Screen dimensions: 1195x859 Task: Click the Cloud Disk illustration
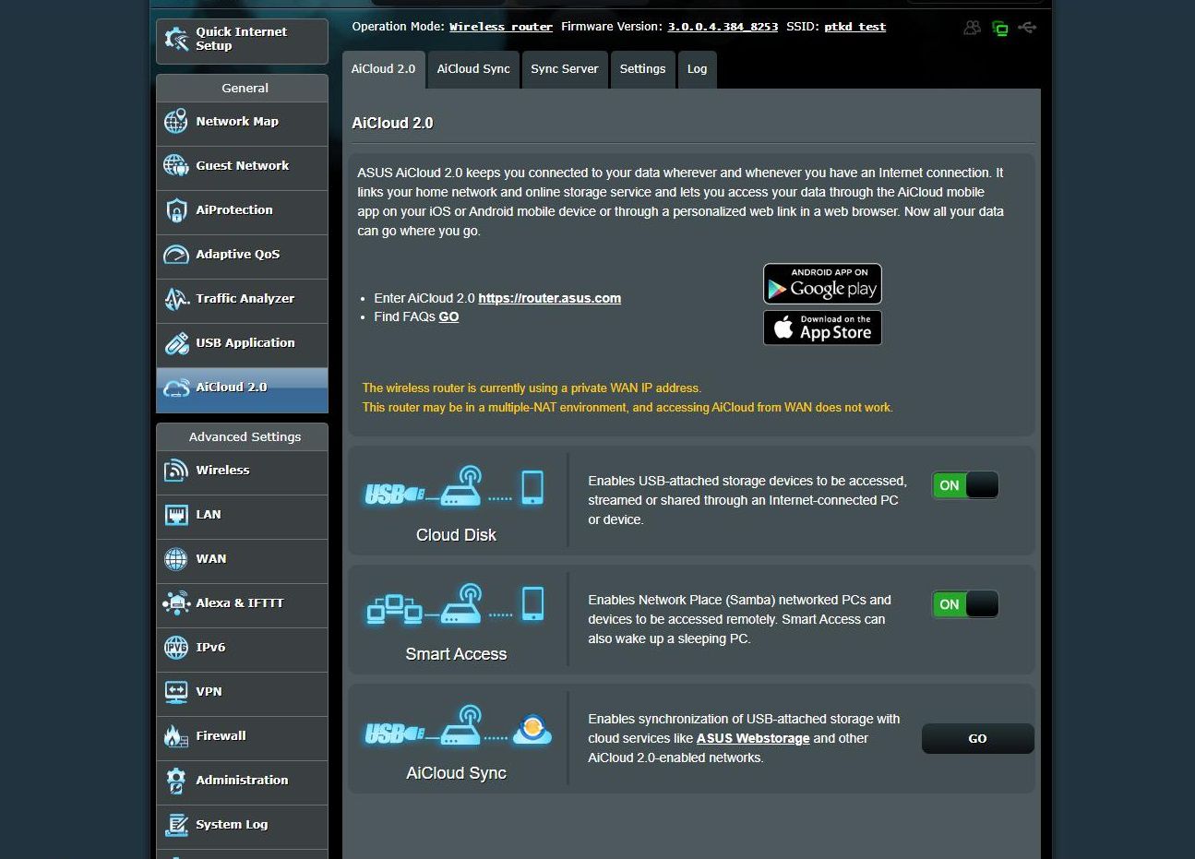click(x=455, y=488)
